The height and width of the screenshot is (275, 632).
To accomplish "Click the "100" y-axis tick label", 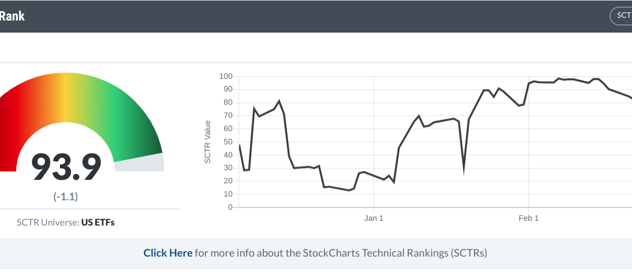I will (226, 77).
